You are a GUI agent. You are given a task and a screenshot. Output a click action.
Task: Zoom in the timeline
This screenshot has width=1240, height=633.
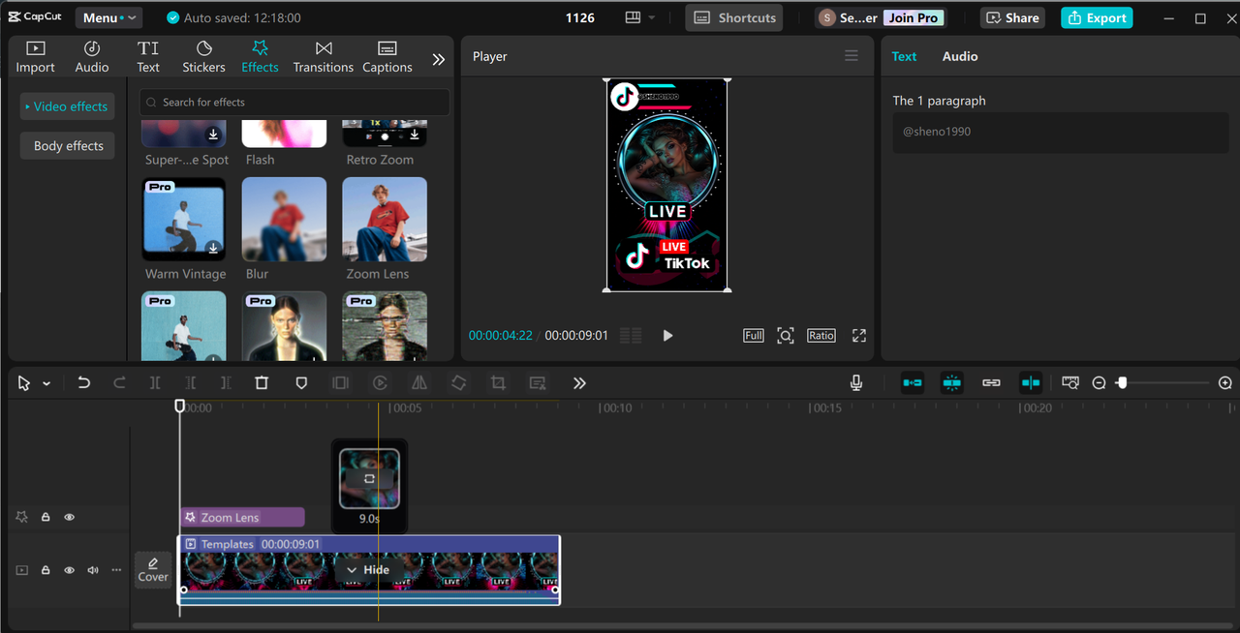coord(1225,383)
